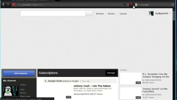Open R.L. Burnside: See My Jumper video title
Screen dimensions: 177x100
[x=156, y=75]
